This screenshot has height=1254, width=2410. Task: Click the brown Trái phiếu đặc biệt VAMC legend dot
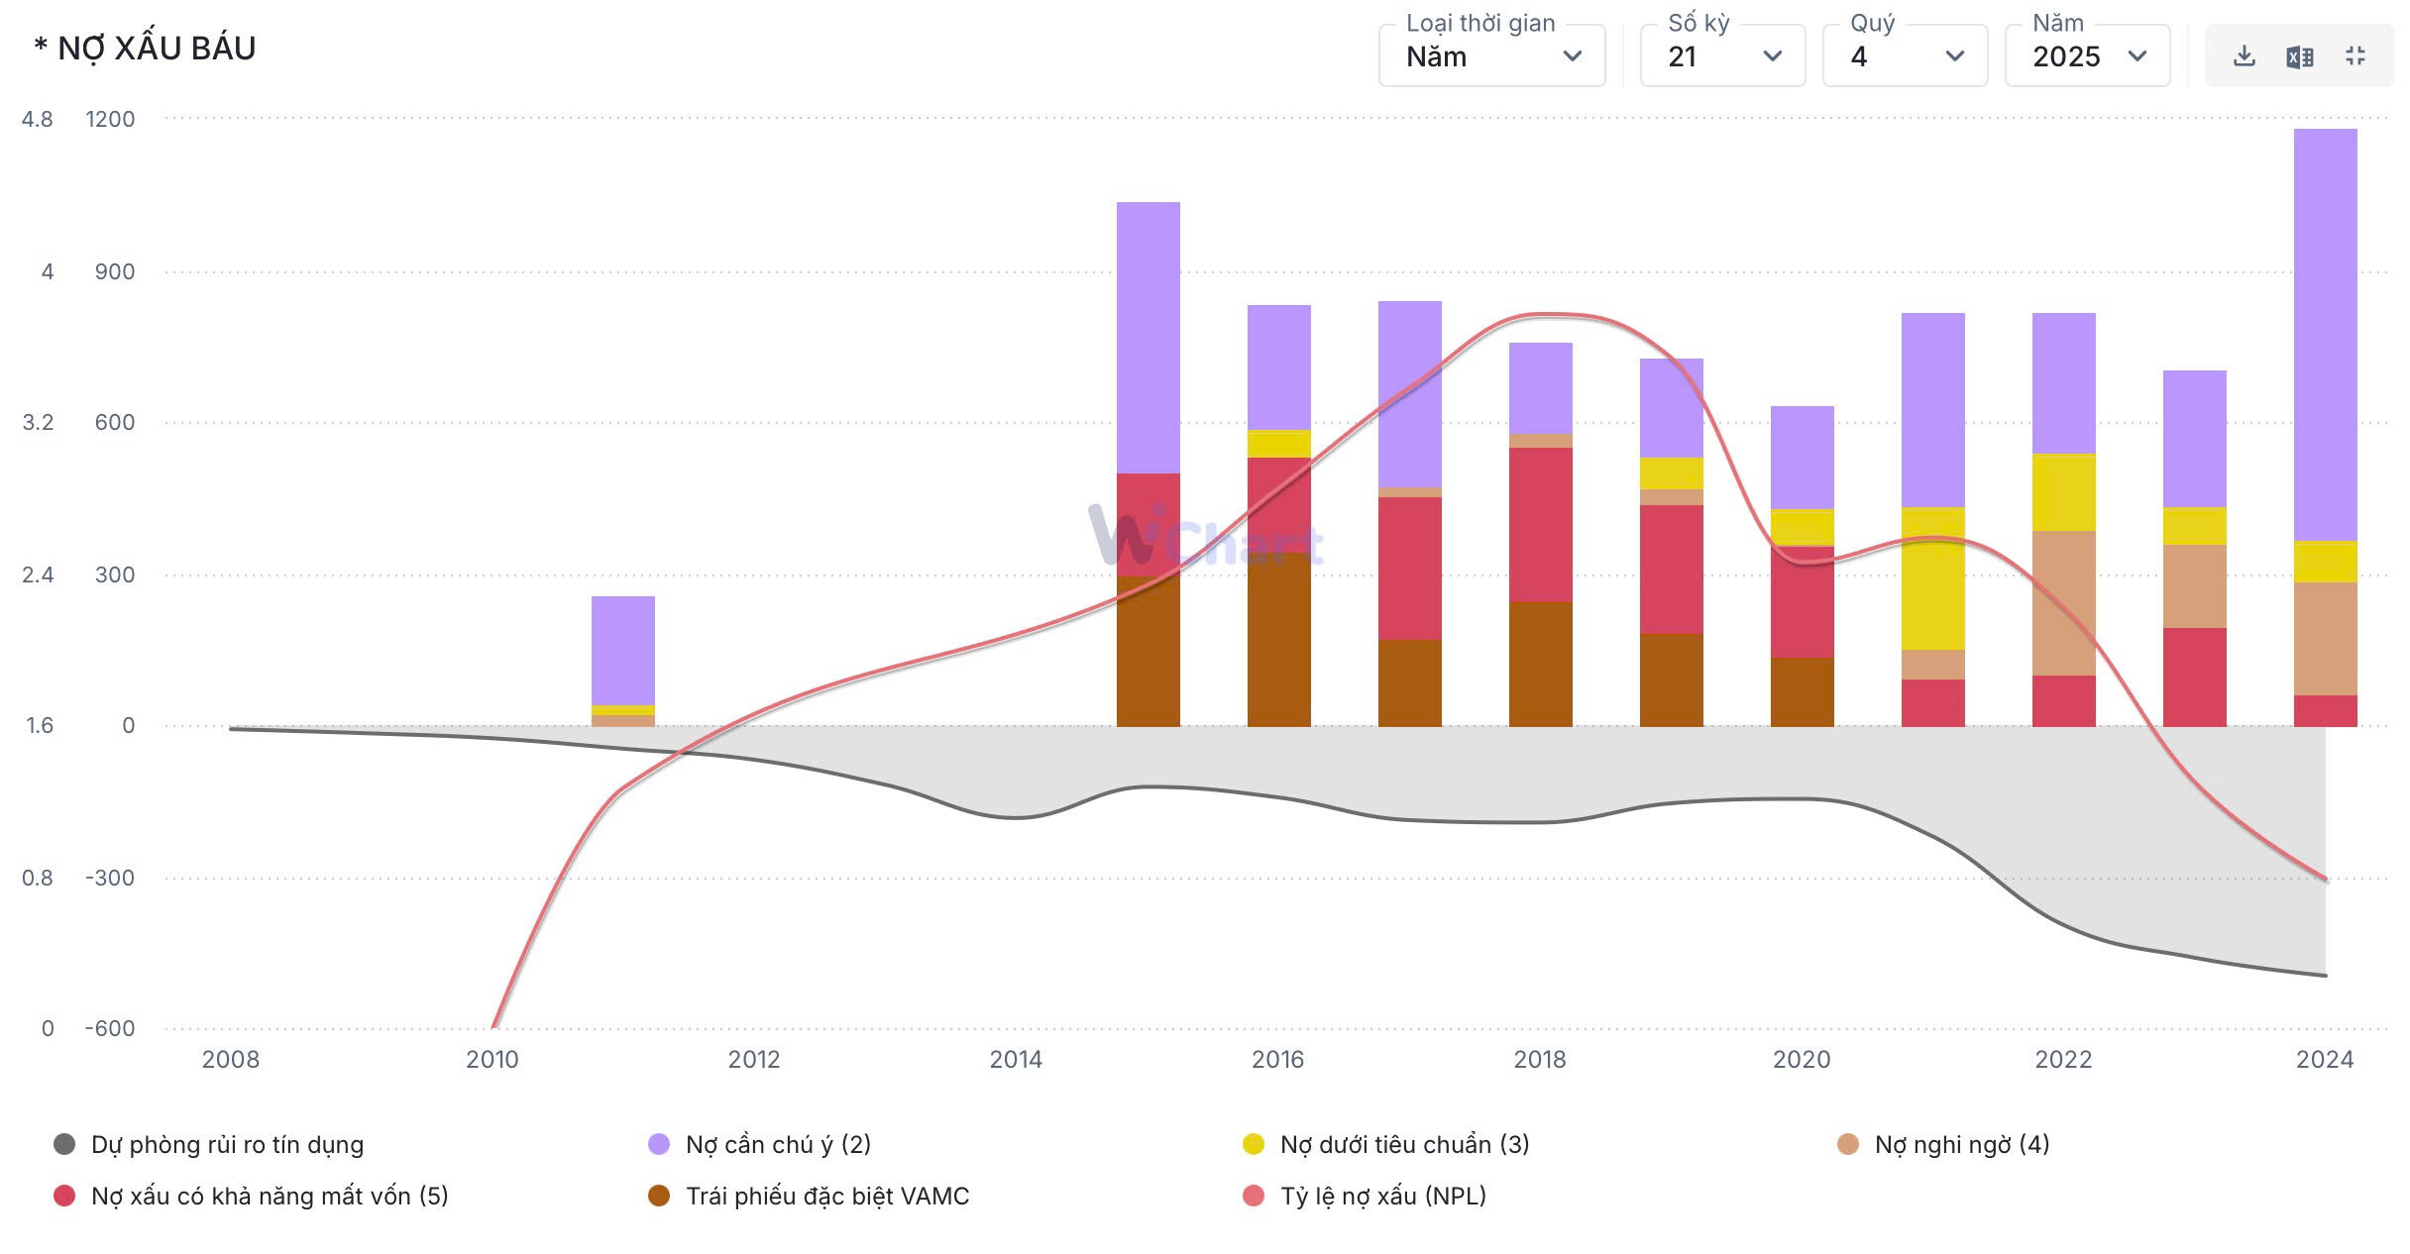click(x=659, y=1197)
